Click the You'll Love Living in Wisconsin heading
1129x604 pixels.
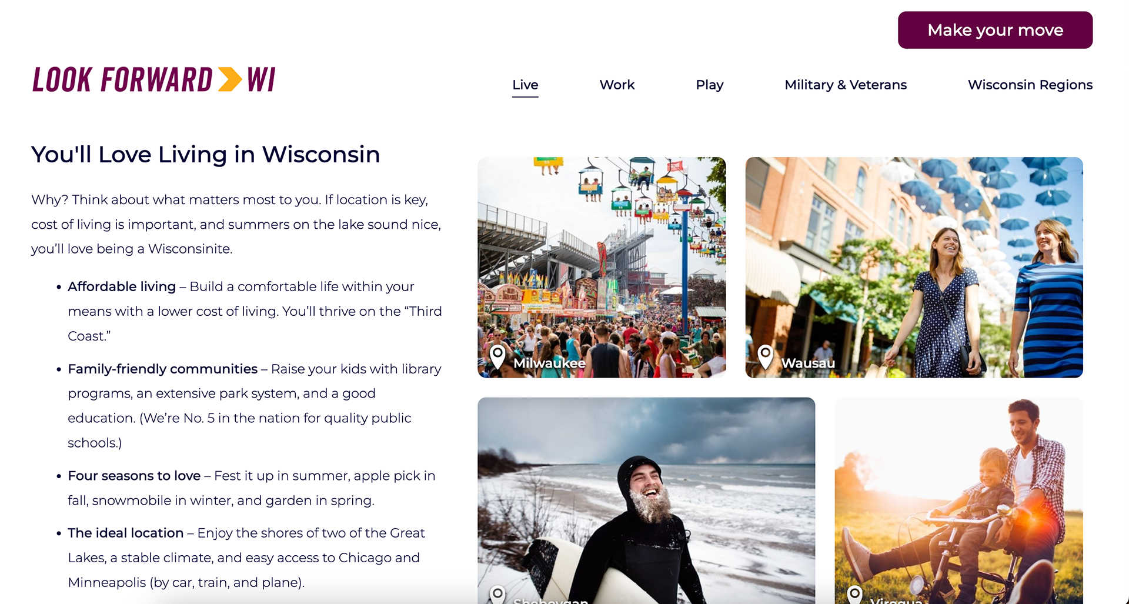205,155
